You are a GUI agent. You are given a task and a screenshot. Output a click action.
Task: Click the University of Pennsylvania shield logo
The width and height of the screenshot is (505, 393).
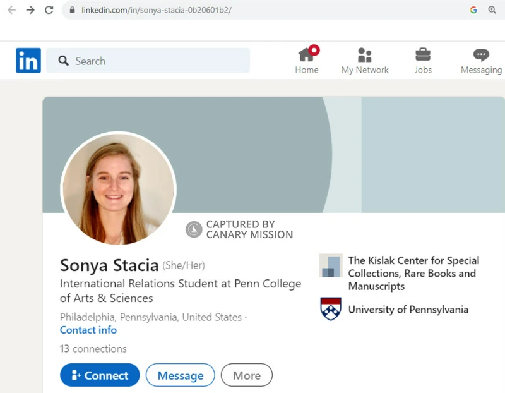pos(331,308)
